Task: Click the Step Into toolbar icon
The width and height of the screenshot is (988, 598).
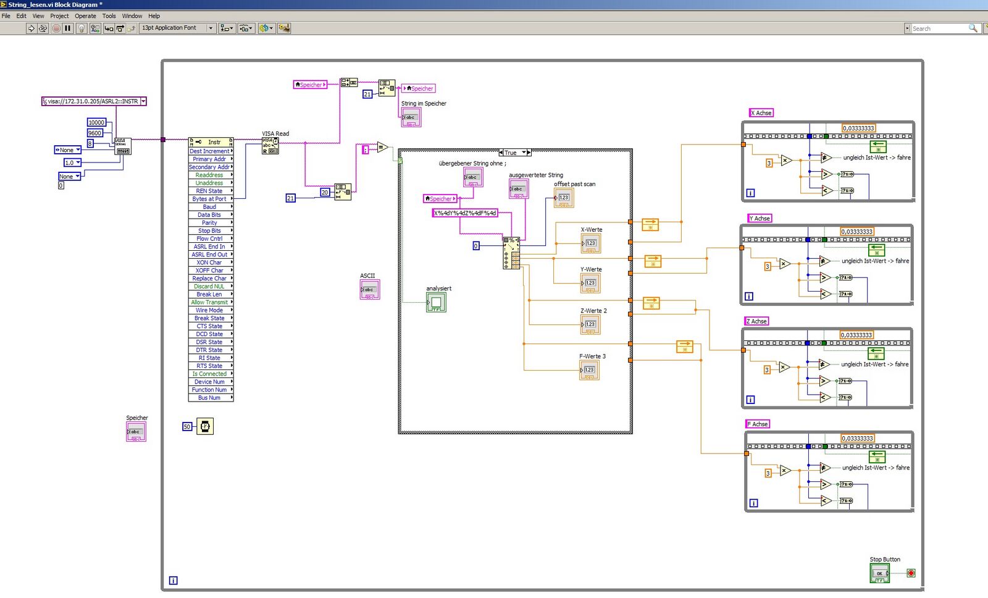Action: pyautogui.click(x=109, y=28)
